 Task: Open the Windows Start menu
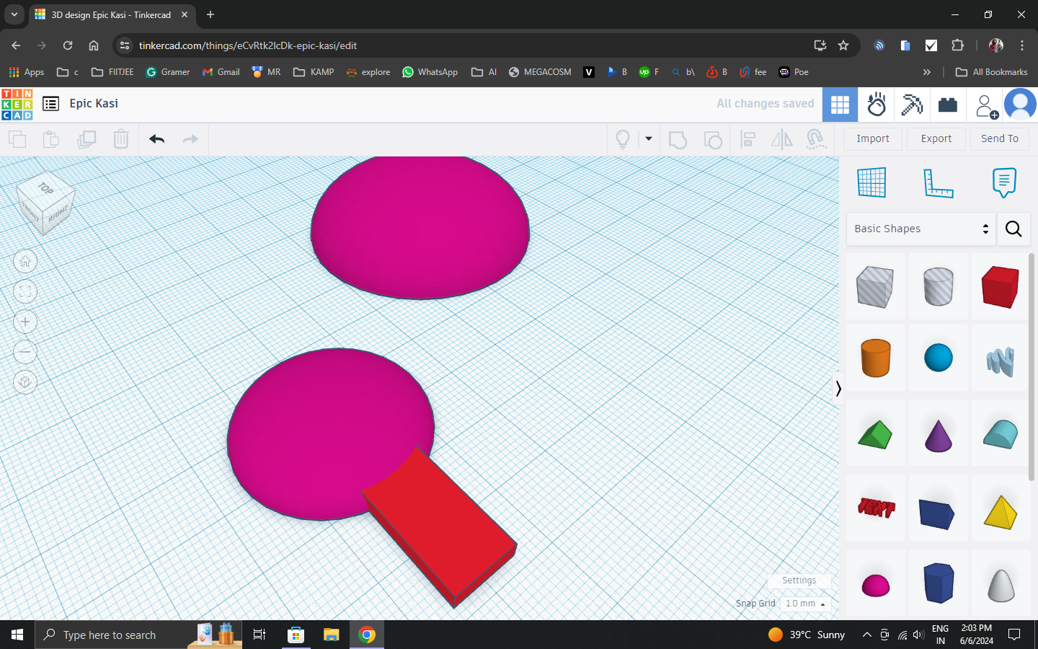pyautogui.click(x=17, y=635)
